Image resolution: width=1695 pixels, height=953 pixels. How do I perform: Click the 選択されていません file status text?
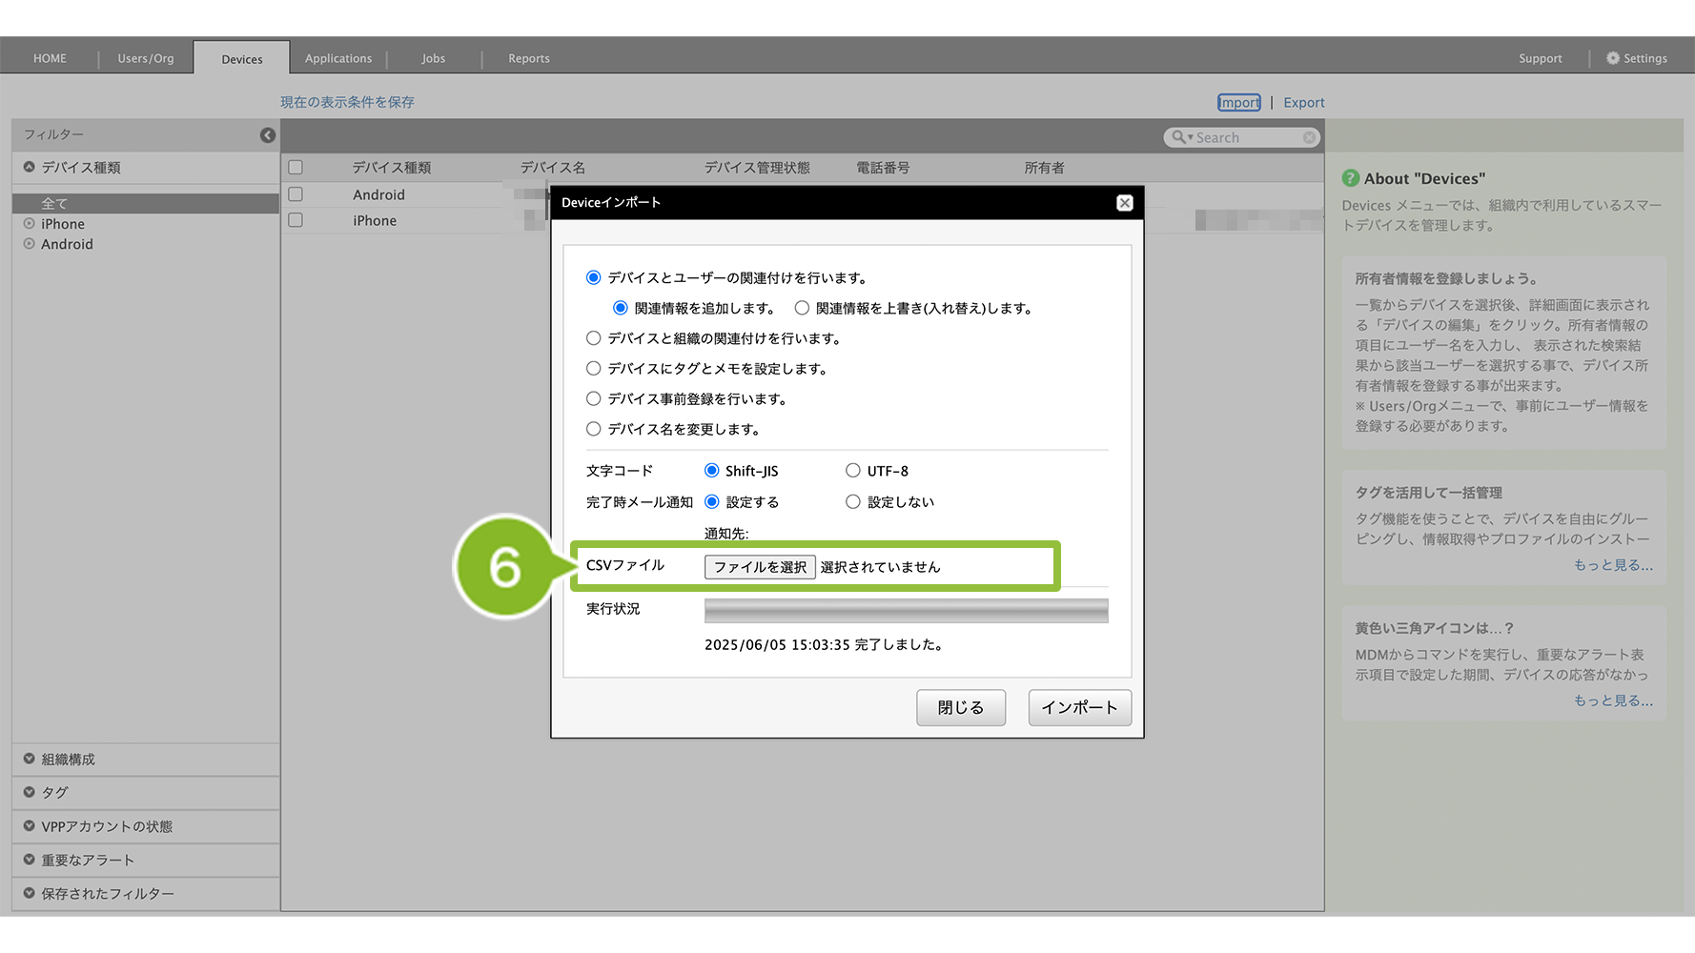click(x=880, y=567)
